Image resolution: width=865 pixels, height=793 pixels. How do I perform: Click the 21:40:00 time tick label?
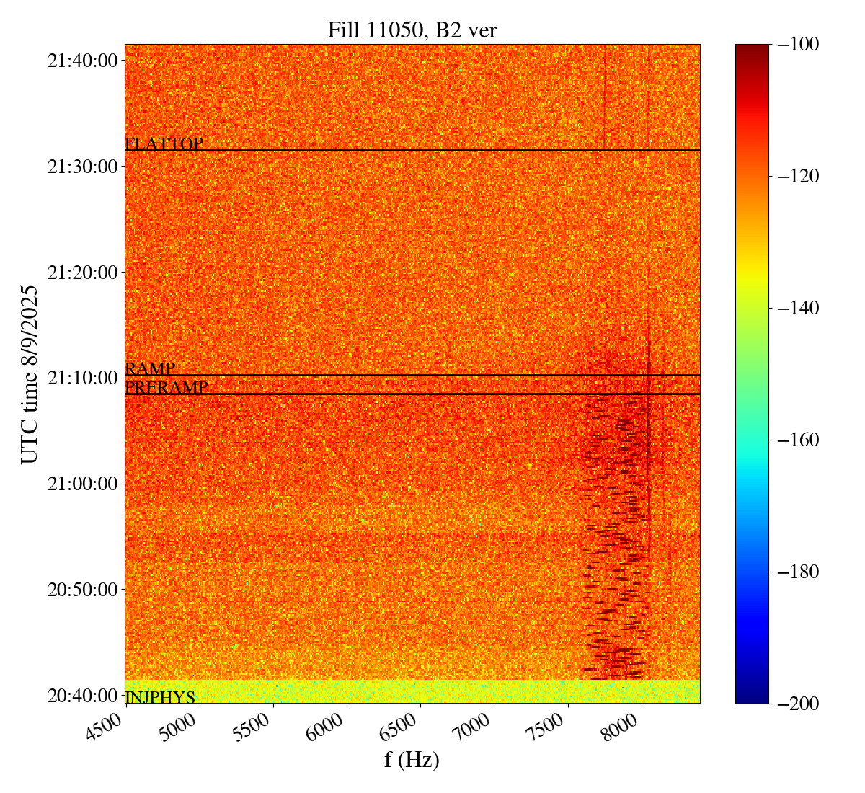coord(82,61)
